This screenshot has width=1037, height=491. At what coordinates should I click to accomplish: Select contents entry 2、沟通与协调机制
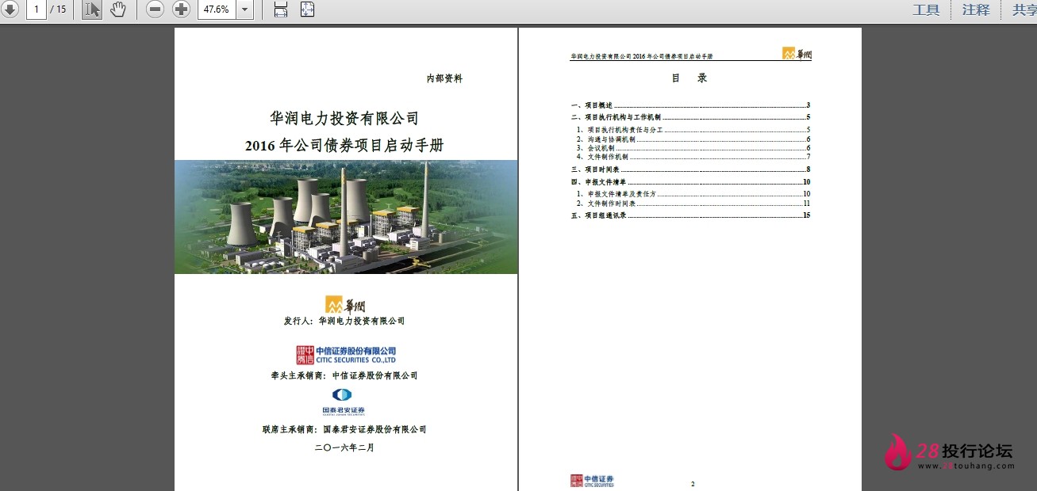(693, 139)
